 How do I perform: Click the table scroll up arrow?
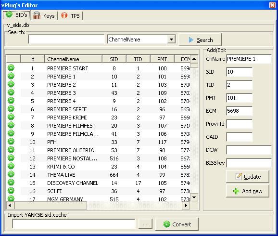click(194, 59)
